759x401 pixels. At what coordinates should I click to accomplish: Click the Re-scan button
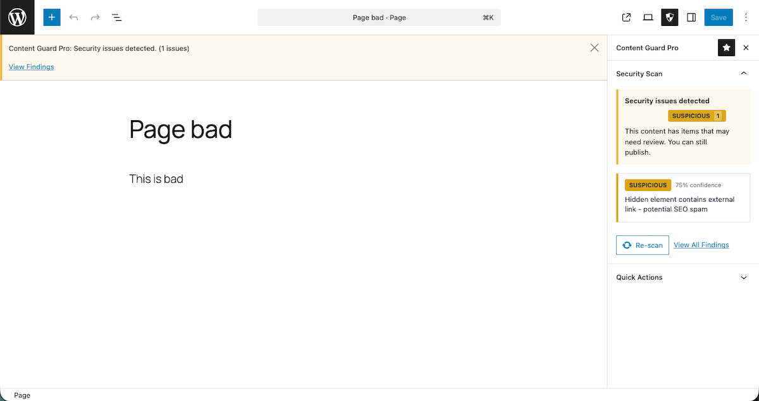coord(643,245)
